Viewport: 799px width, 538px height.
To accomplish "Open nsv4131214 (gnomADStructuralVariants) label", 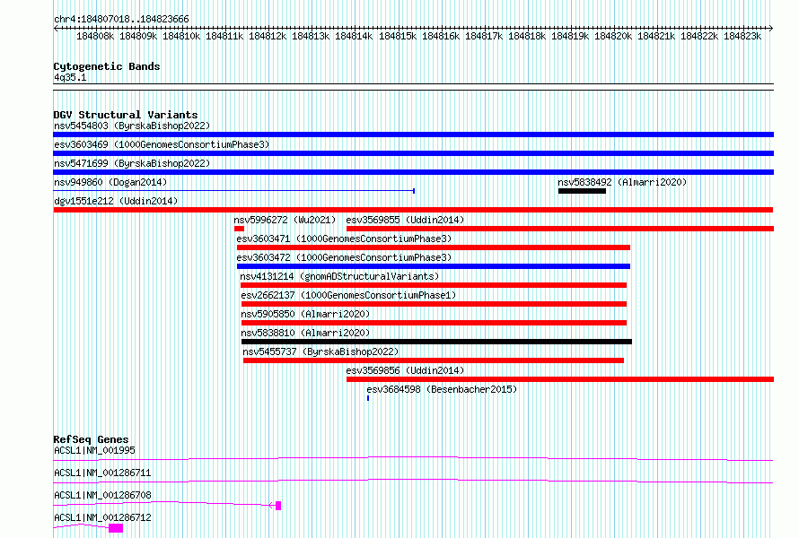I will [x=339, y=276].
